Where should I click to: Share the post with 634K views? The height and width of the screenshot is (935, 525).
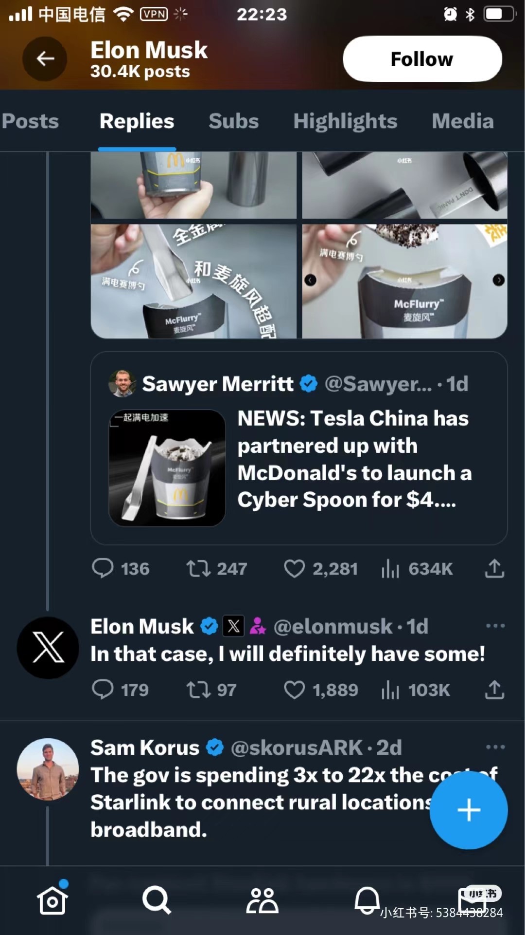494,569
